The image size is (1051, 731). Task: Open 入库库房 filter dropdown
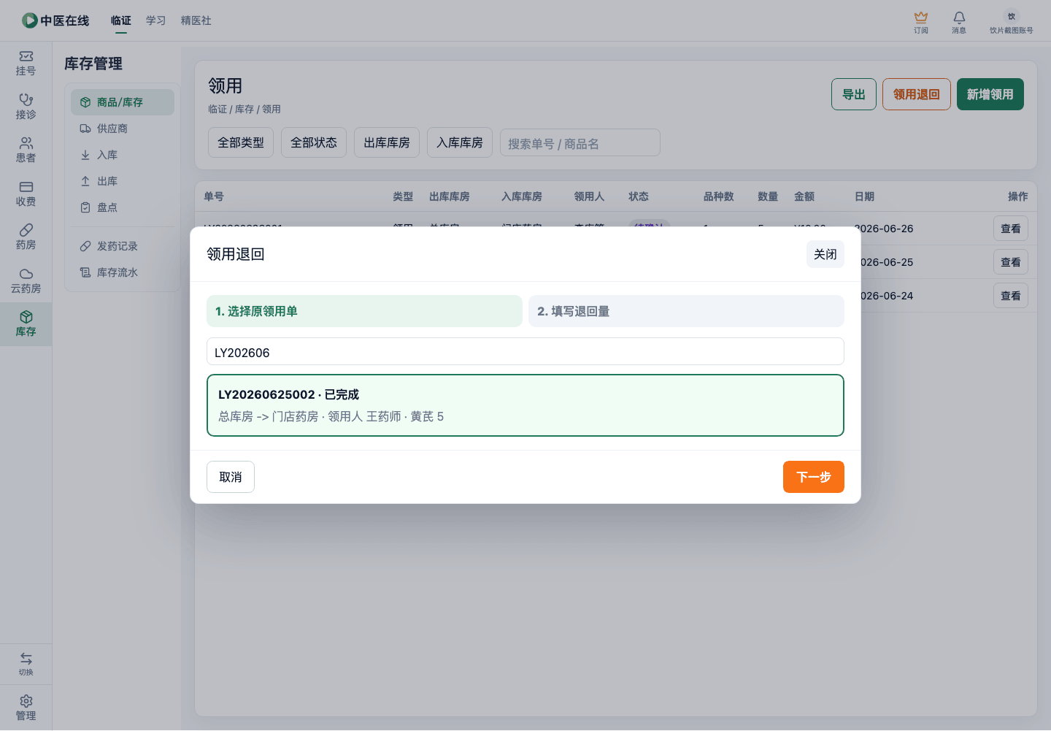coord(460,142)
